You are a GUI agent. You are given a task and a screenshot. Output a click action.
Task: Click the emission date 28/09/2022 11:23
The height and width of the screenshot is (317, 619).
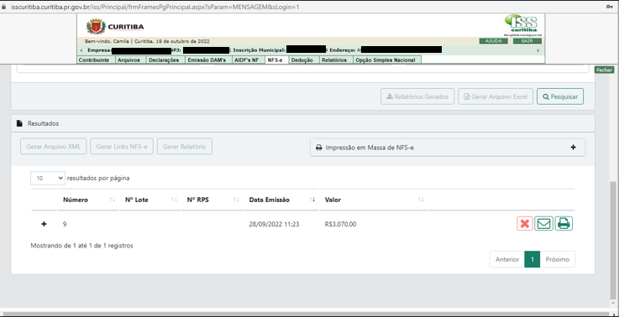pos(274,224)
